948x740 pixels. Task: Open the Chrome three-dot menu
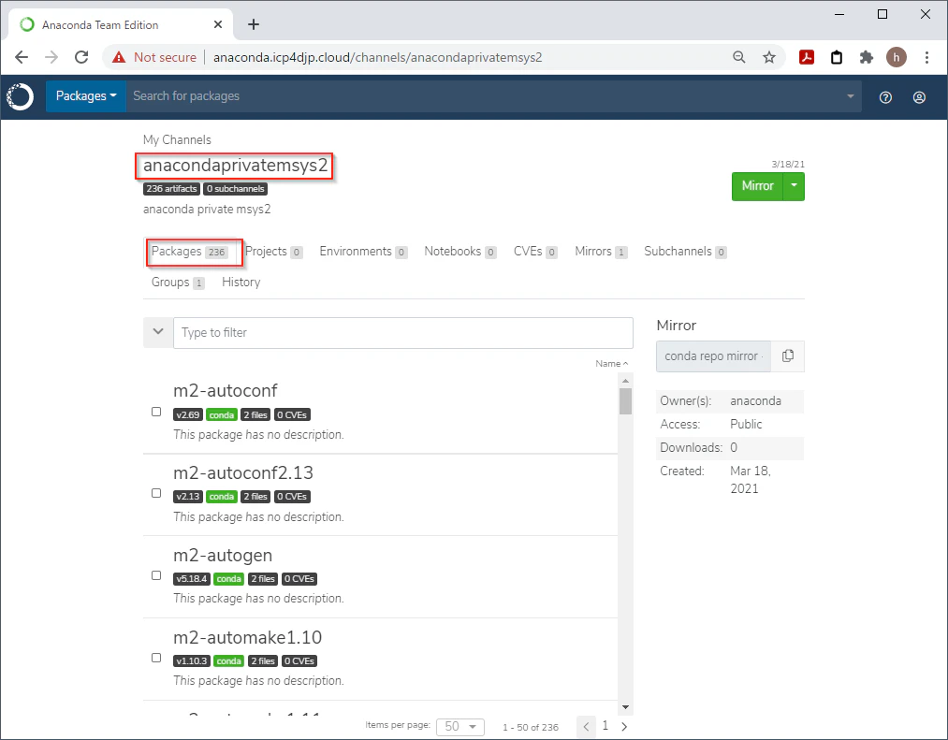(x=926, y=57)
